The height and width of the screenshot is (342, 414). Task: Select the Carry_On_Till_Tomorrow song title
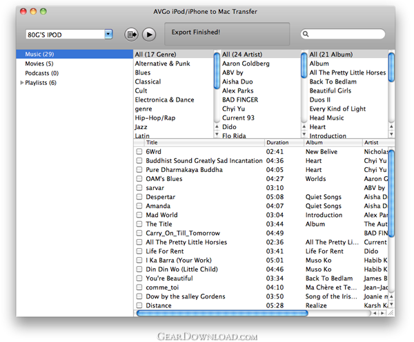pos(183,233)
